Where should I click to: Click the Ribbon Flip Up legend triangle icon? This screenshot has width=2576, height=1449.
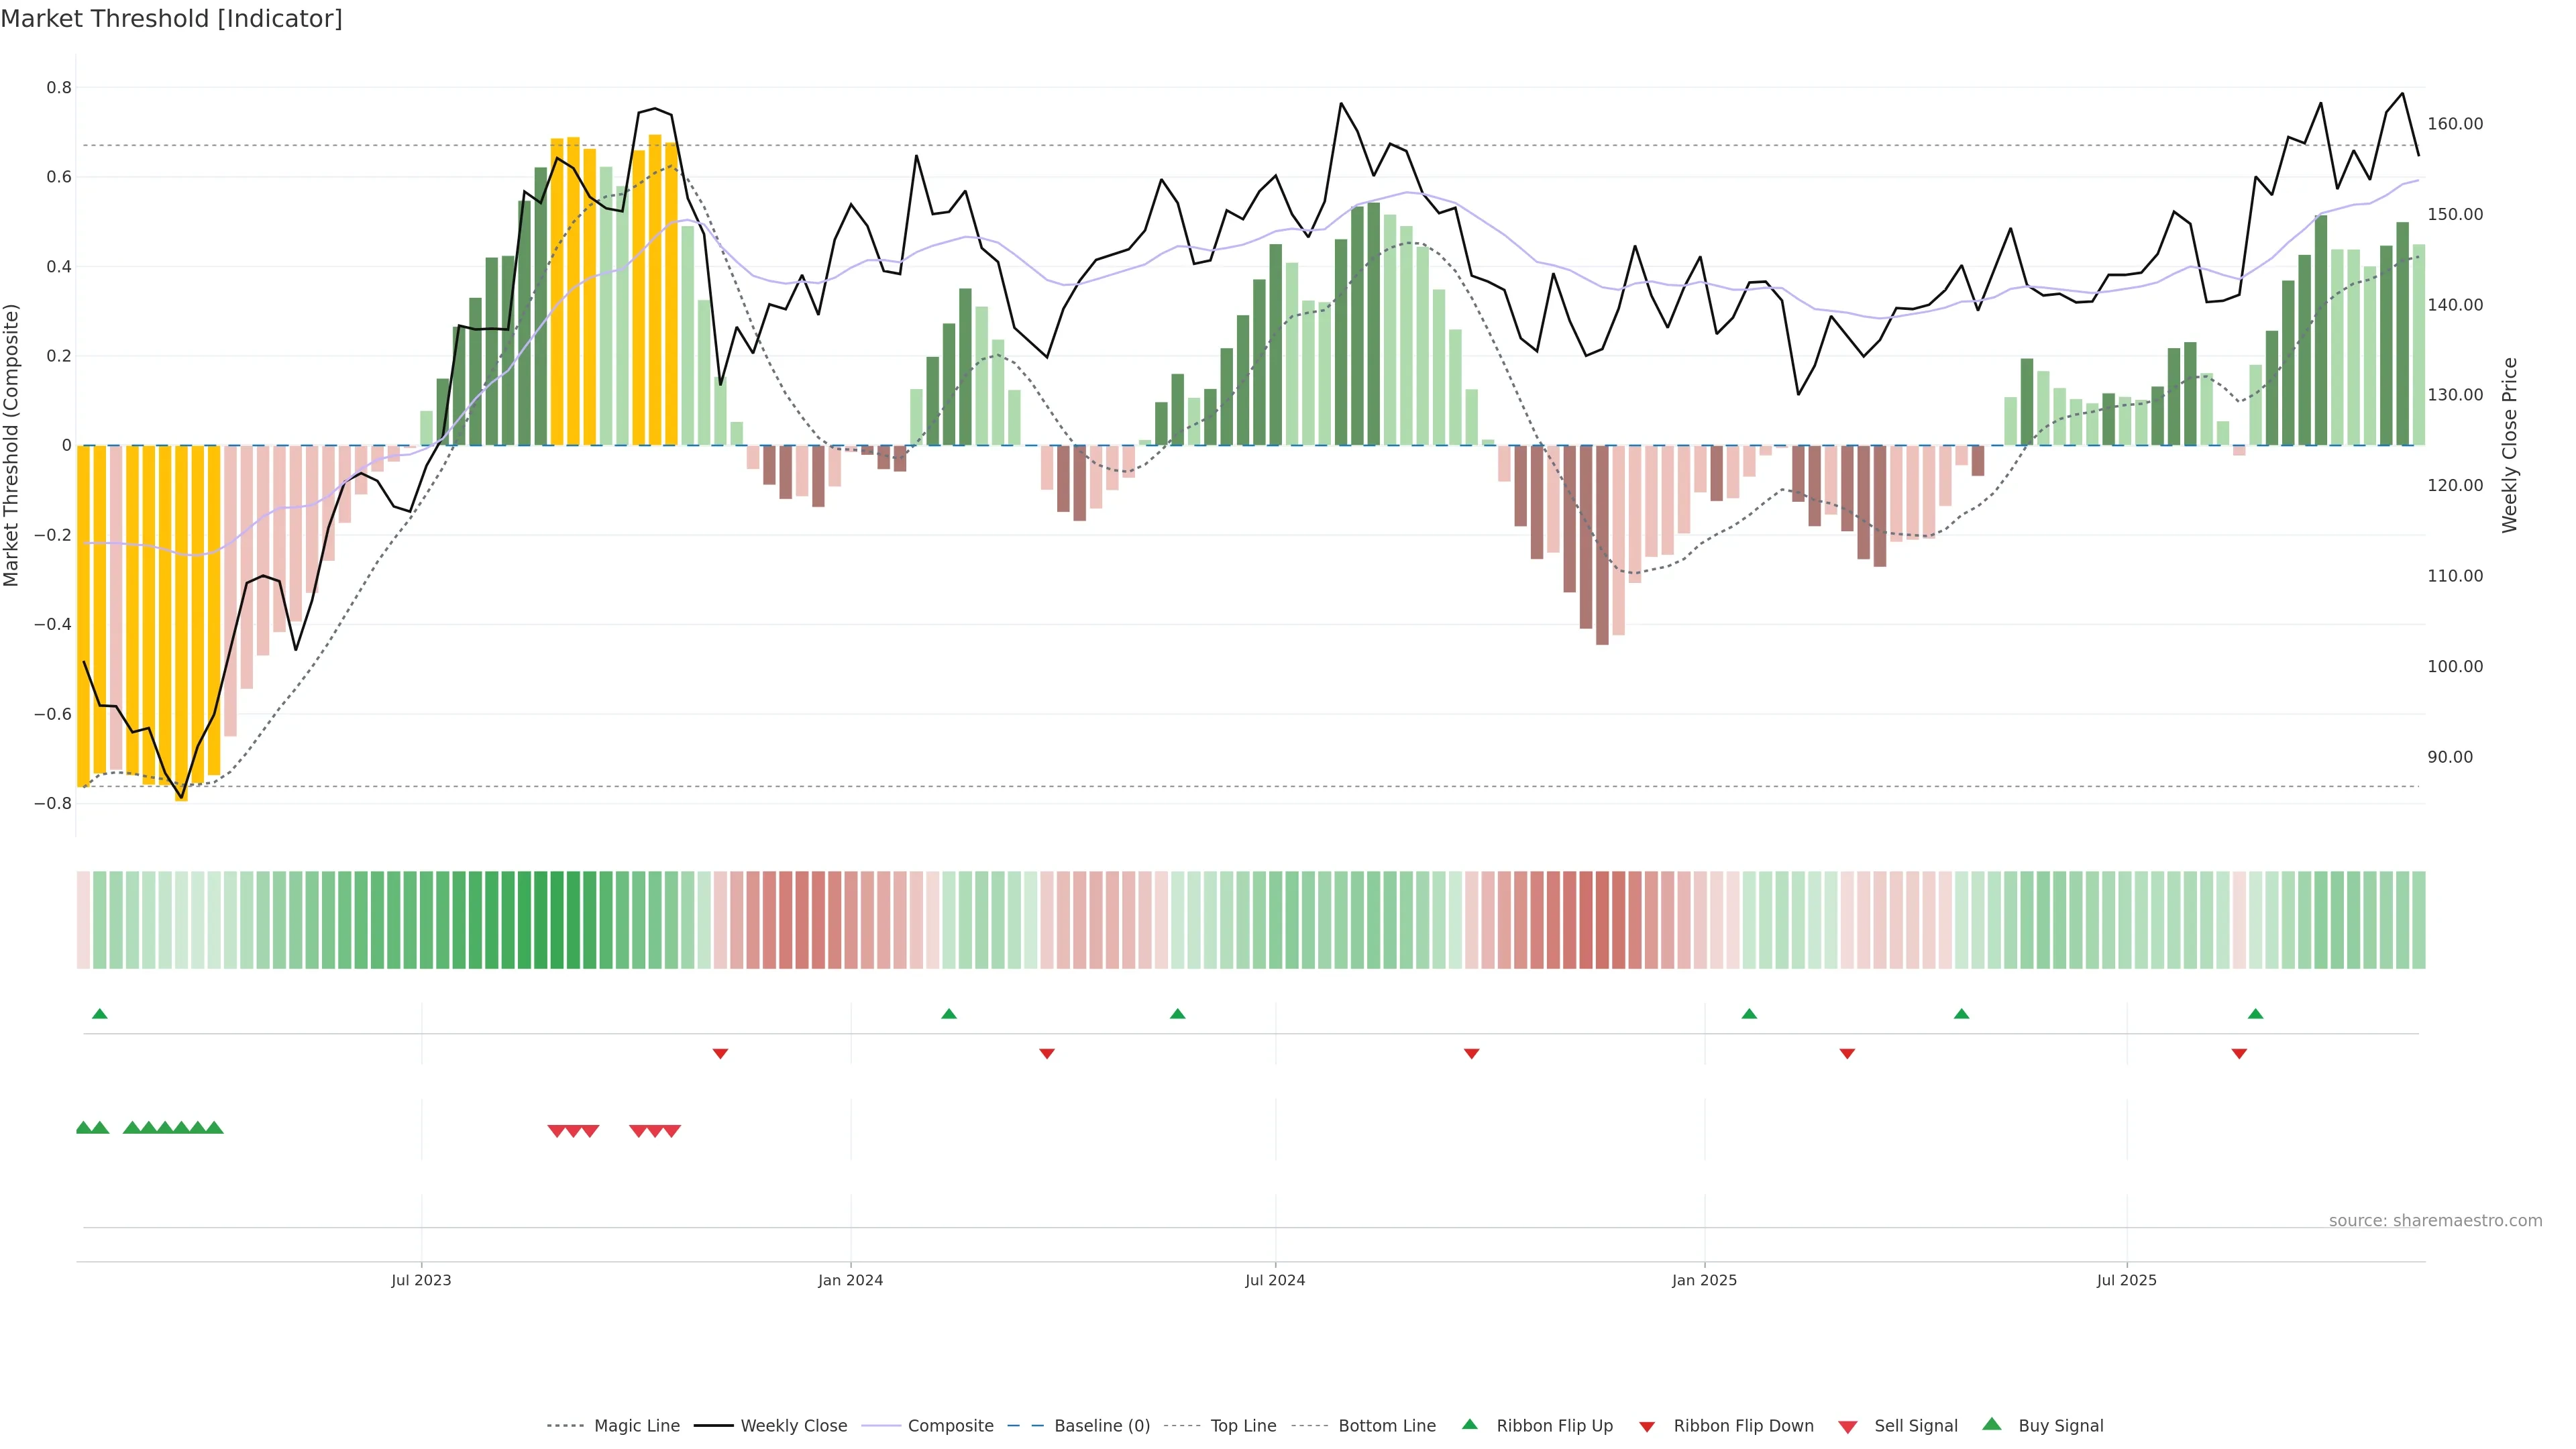click(x=1469, y=1424)
